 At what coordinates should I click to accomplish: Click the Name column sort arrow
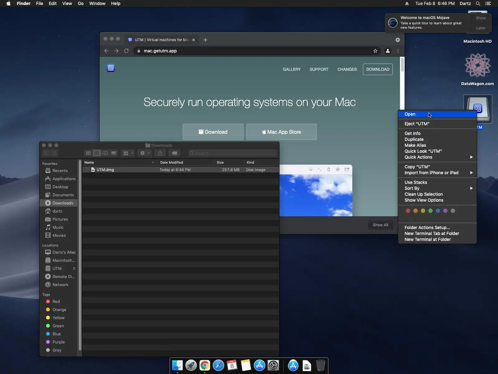pyautogui.click(x=153, y=162)
